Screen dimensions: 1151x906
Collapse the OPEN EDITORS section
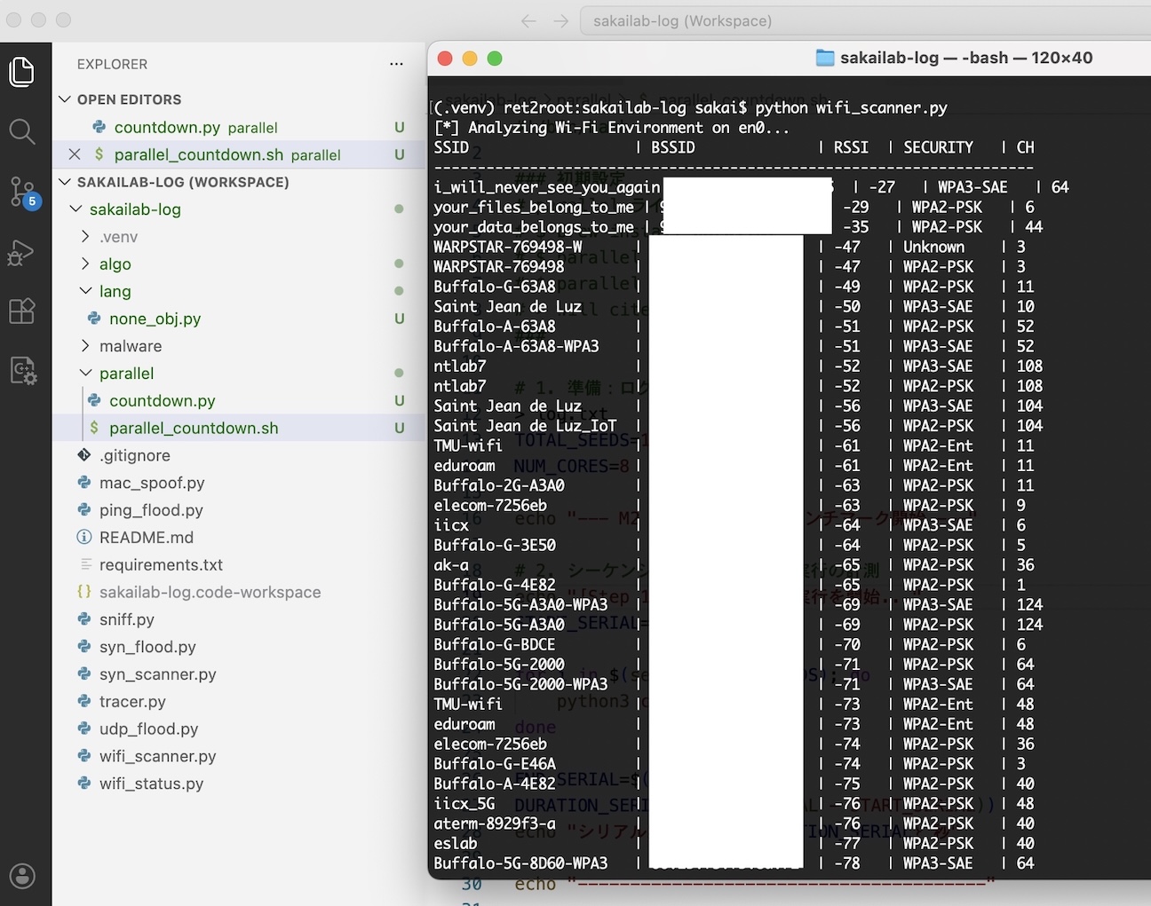tap(65, 99)
